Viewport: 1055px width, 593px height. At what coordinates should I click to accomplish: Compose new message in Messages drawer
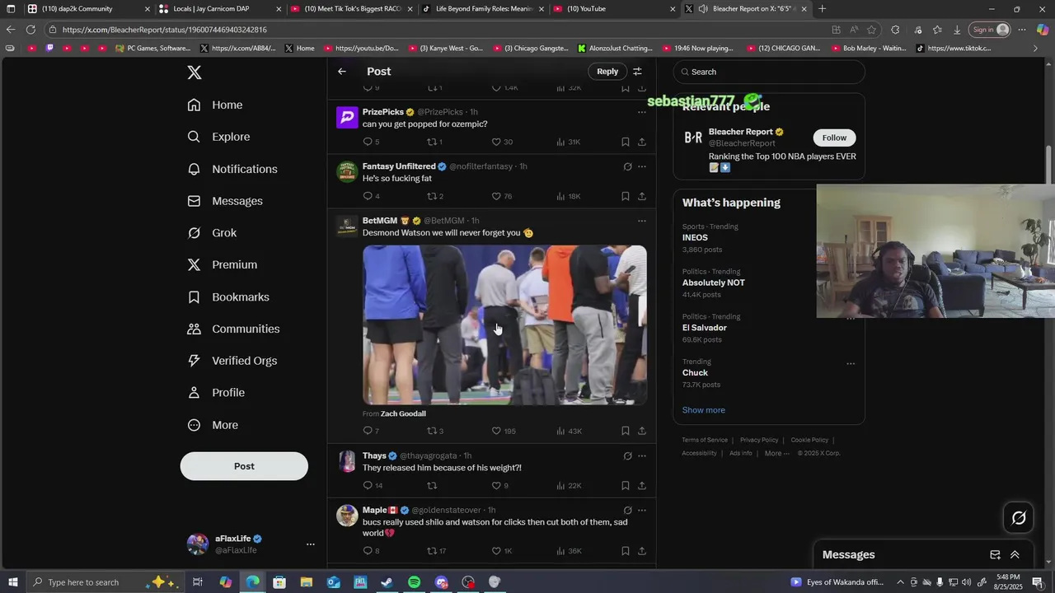coord(995,555)
